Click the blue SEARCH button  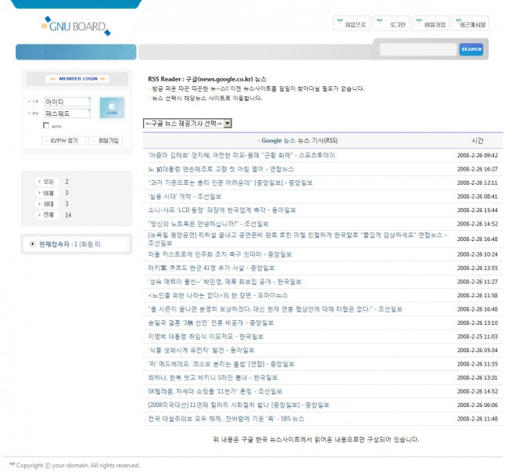point(470,49)
